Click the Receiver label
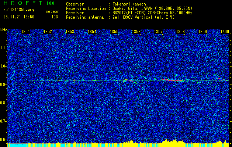 (x=75, y=13)
